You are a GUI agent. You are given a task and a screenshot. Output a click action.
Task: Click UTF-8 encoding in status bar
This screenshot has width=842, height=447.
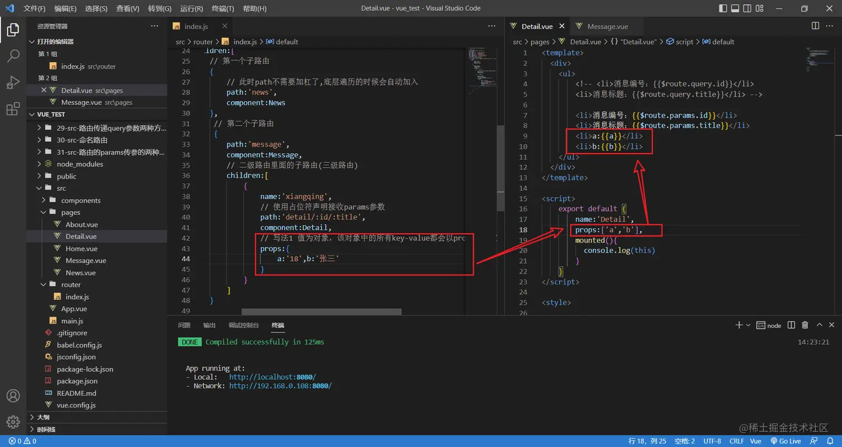click(712, 441)
